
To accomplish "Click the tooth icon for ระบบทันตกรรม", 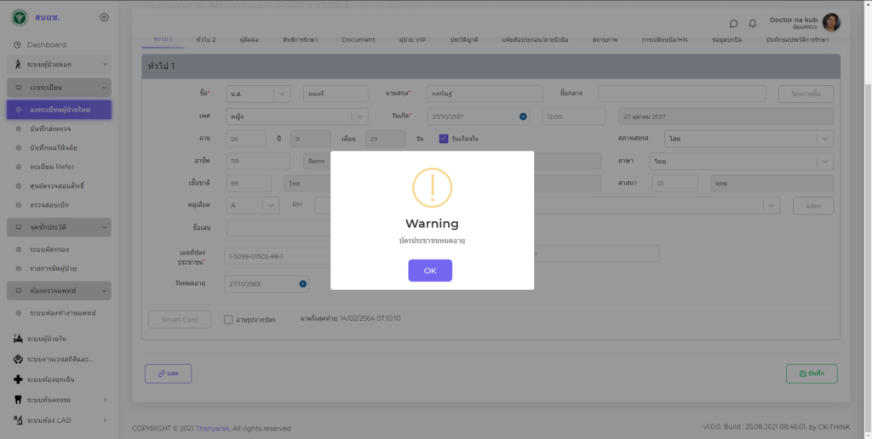I will pos(18,399).
